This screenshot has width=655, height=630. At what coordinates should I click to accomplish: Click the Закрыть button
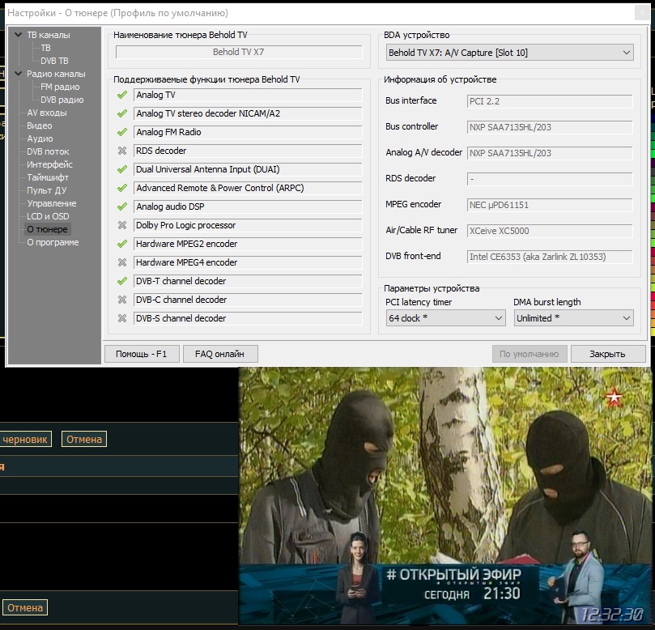click(x=607, y=354)
